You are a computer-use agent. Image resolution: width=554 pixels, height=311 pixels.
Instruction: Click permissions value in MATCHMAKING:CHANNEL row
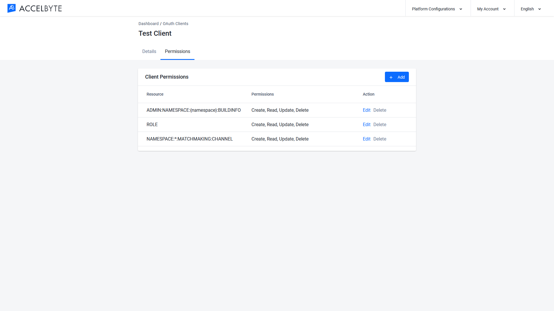(x=280, y=139)
